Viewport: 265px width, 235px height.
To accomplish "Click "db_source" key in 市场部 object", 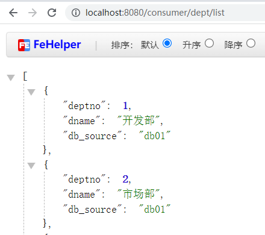I will click(x=92, y=209).
